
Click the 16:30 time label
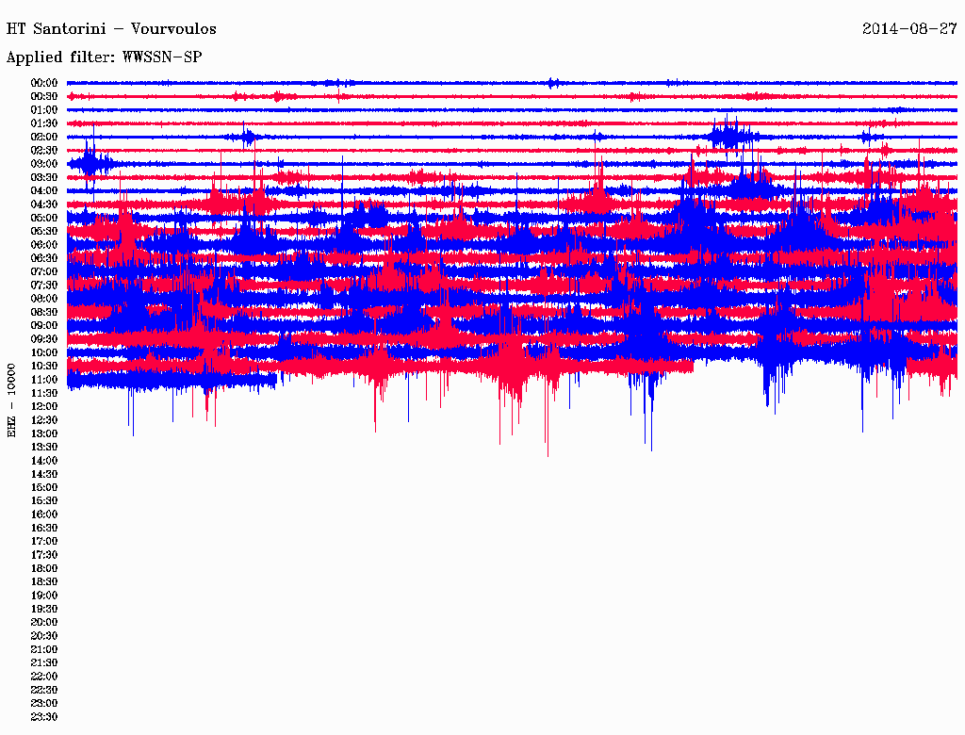coord(44,528)
